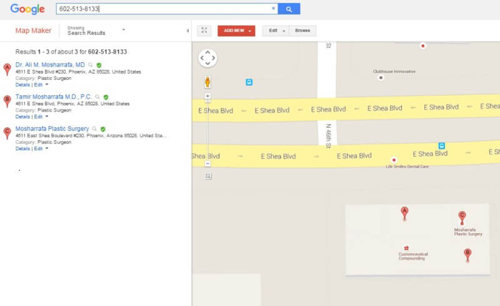Zoom out with the minus button
This screenshot has height=306, width=500.
(x=207, y=163)
